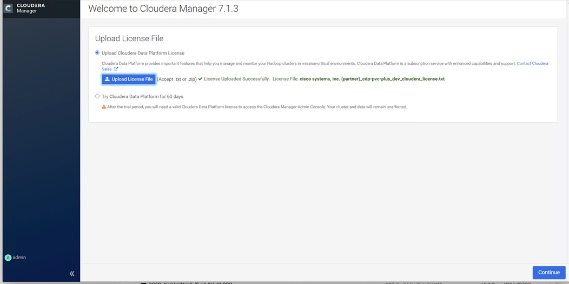Open the admin user menu
Screen dimensions: 569x284
[x=15, y=257]
